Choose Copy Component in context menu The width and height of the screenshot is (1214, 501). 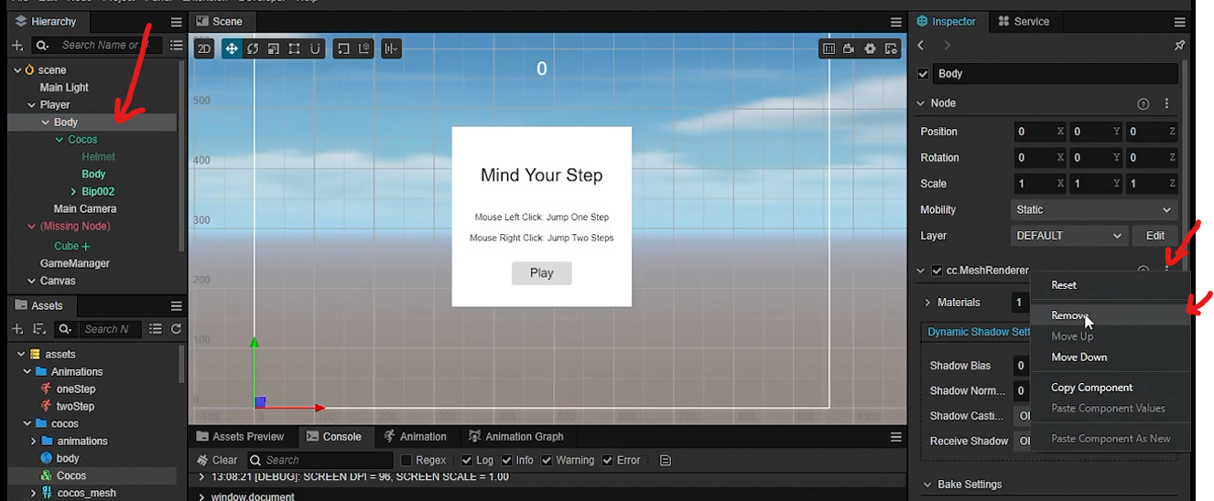tap(1110, 388)
